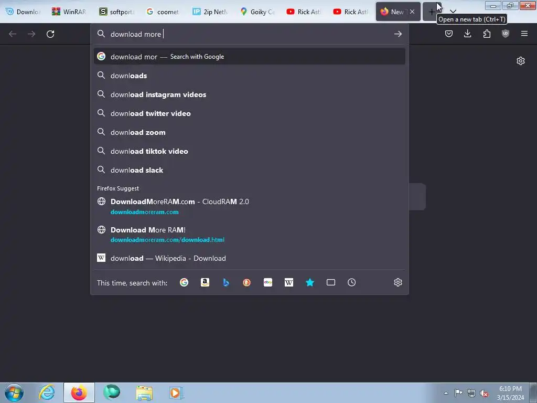
Task: Open Pocket save icon in toolbar
Action: click(449, 34)
